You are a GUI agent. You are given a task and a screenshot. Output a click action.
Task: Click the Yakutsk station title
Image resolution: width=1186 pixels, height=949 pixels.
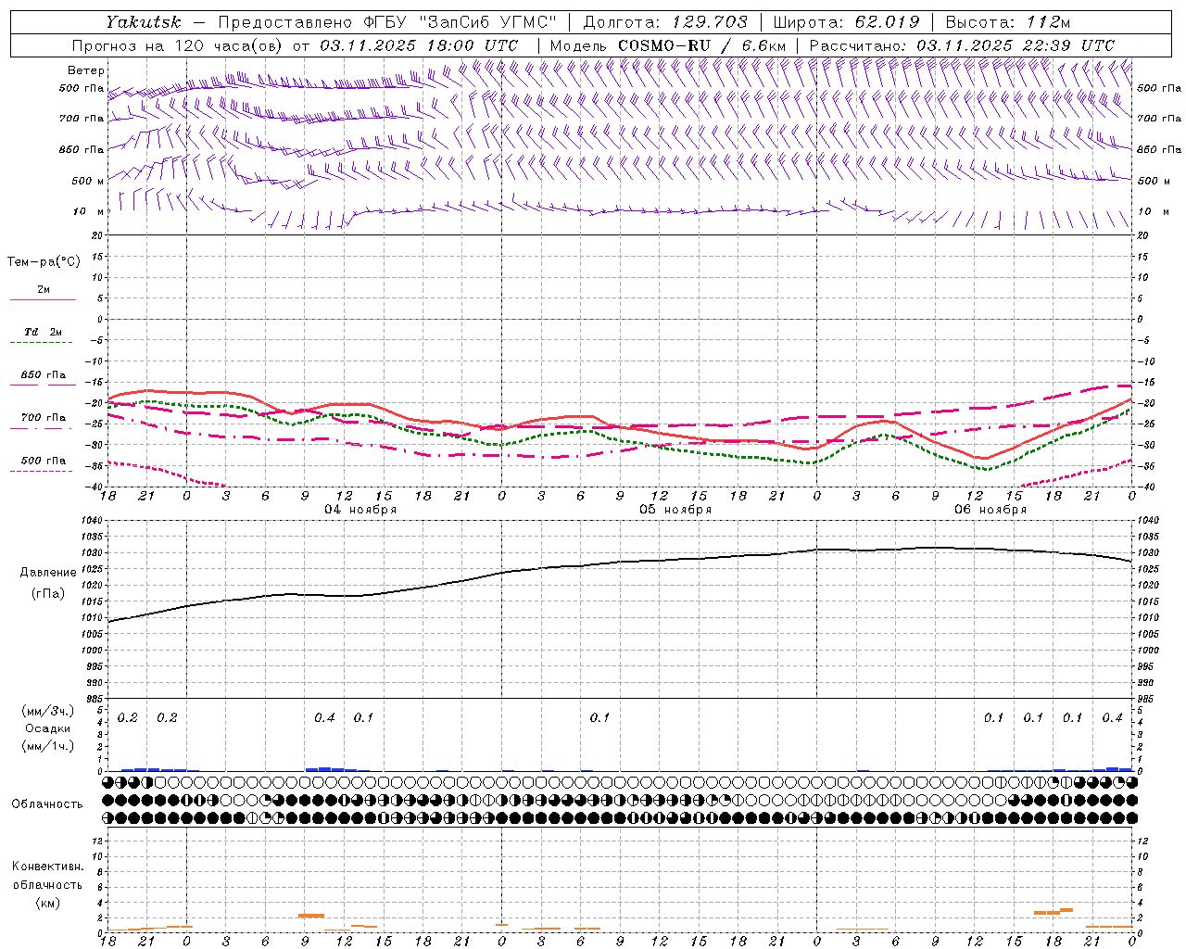(143, 22)
